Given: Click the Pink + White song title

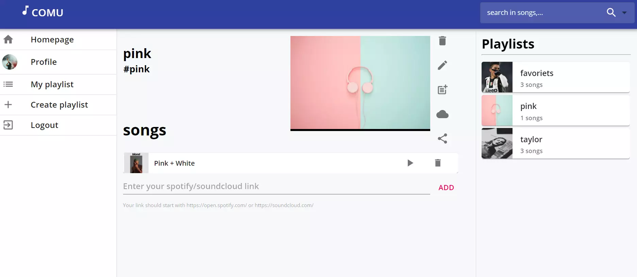Looking at the screenshot, I should point(174,163).
